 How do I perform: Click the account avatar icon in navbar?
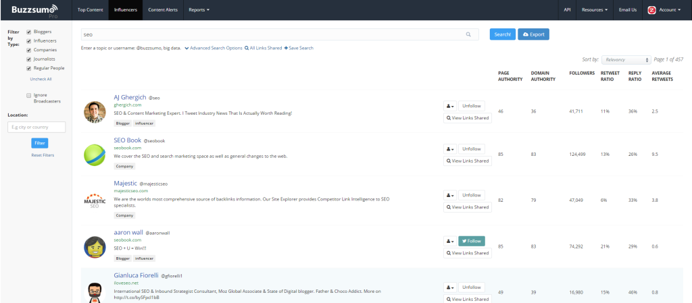click(651, 9)
